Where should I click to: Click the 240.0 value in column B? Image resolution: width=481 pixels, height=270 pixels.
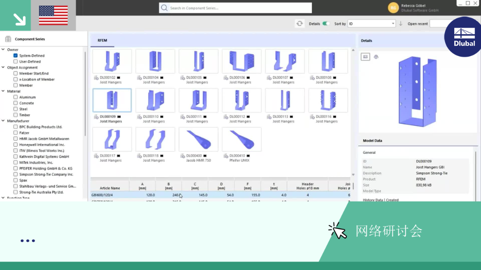click(x=177, y=195)
